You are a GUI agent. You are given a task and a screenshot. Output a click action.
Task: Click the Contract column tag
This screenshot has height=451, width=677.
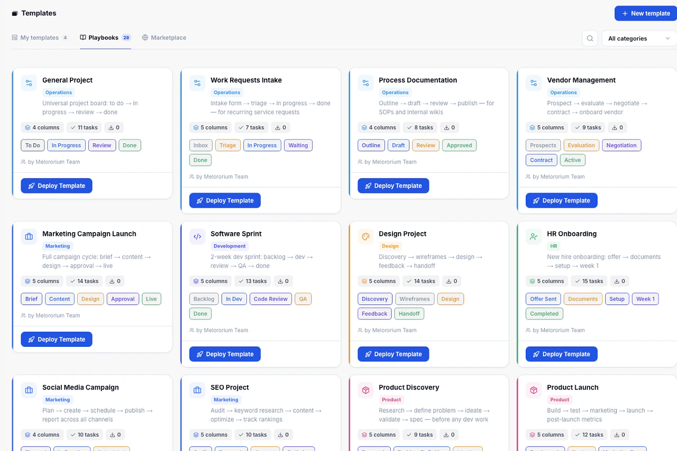click(x=542, y=160)
